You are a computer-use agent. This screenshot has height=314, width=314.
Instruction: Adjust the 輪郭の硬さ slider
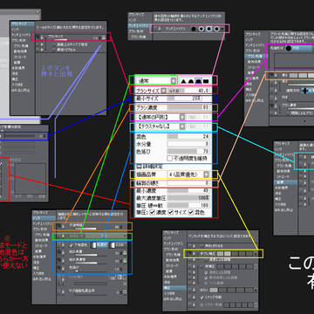[188, 183]
